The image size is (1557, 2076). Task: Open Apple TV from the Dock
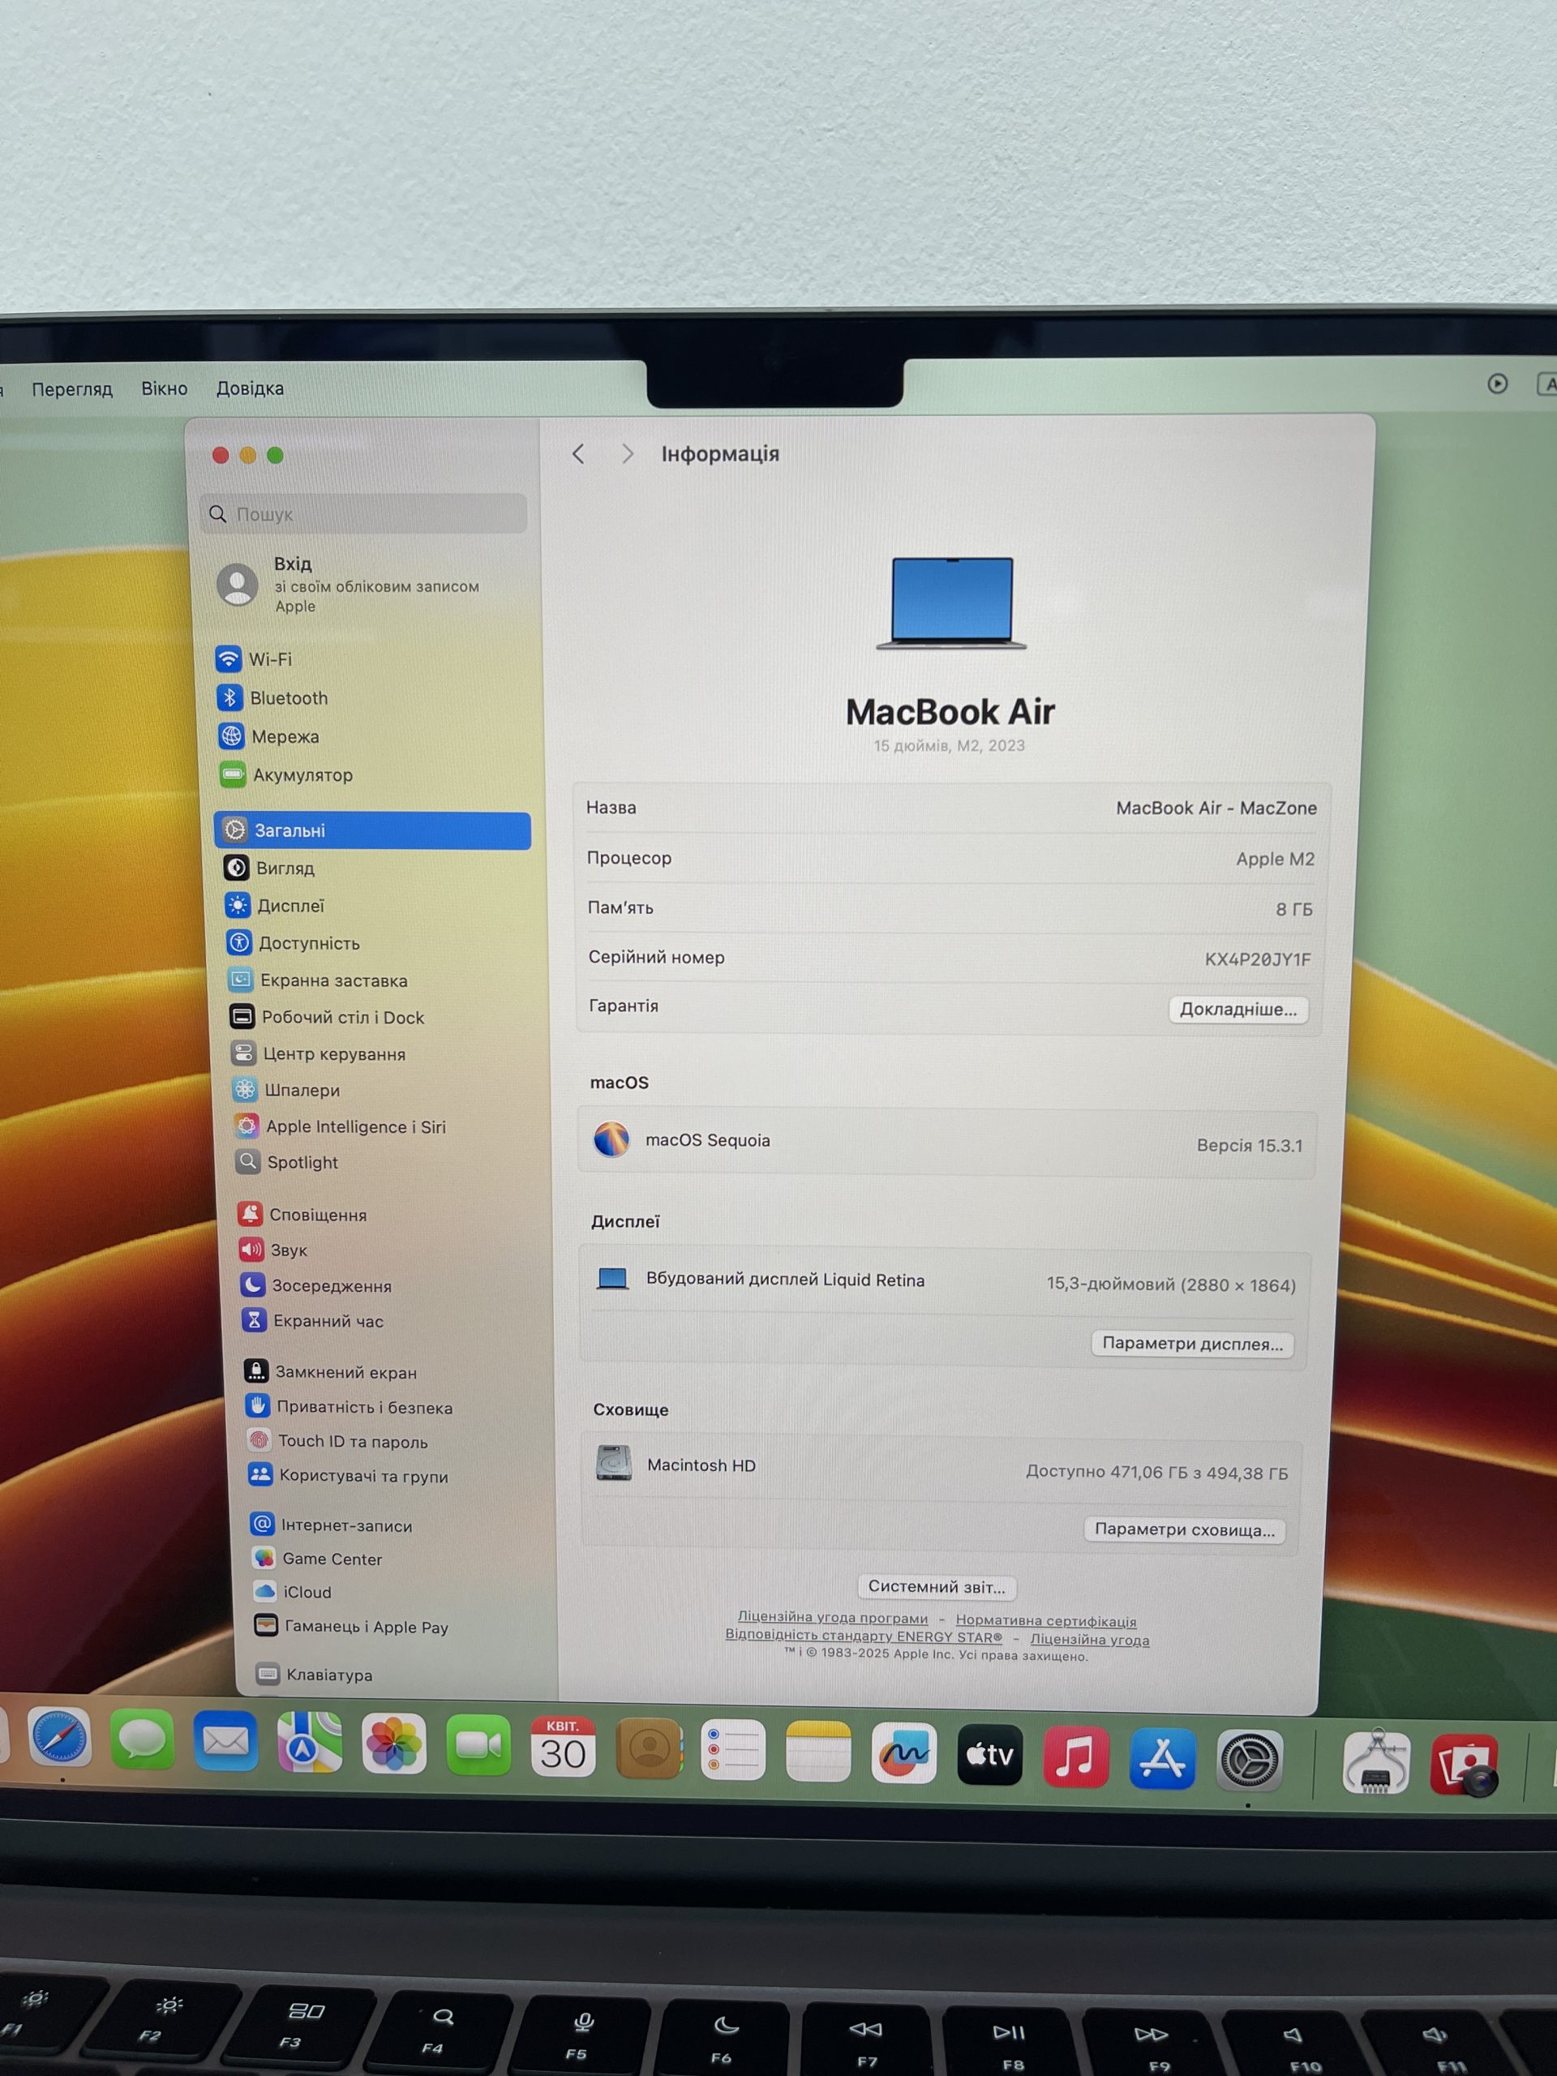coord(989,1754)
